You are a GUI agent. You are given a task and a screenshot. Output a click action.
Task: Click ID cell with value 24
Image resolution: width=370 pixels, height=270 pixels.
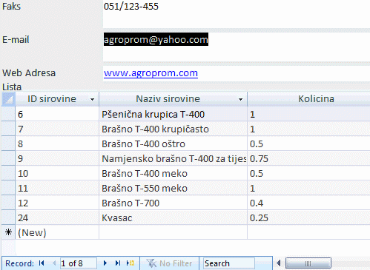pos(57,217)
